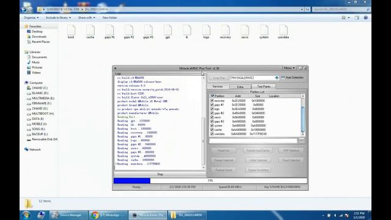Uncheck the gaps #2 partition checkbox
Image resolution: width=391 pixels, height=220 pixels.
[x=212, y=113]
